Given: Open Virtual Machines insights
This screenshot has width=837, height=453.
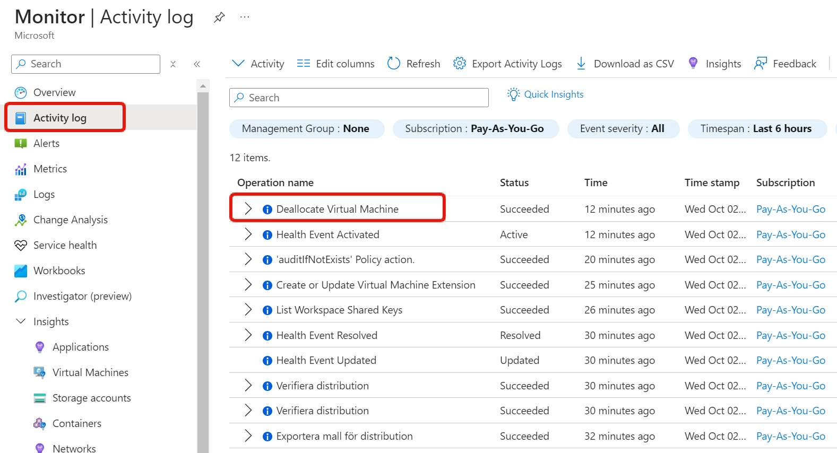Looking at the screenshot, I should tap(90, 372).
